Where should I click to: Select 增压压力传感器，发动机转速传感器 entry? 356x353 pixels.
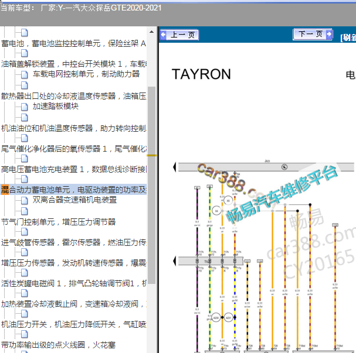(x=73, y=263)
